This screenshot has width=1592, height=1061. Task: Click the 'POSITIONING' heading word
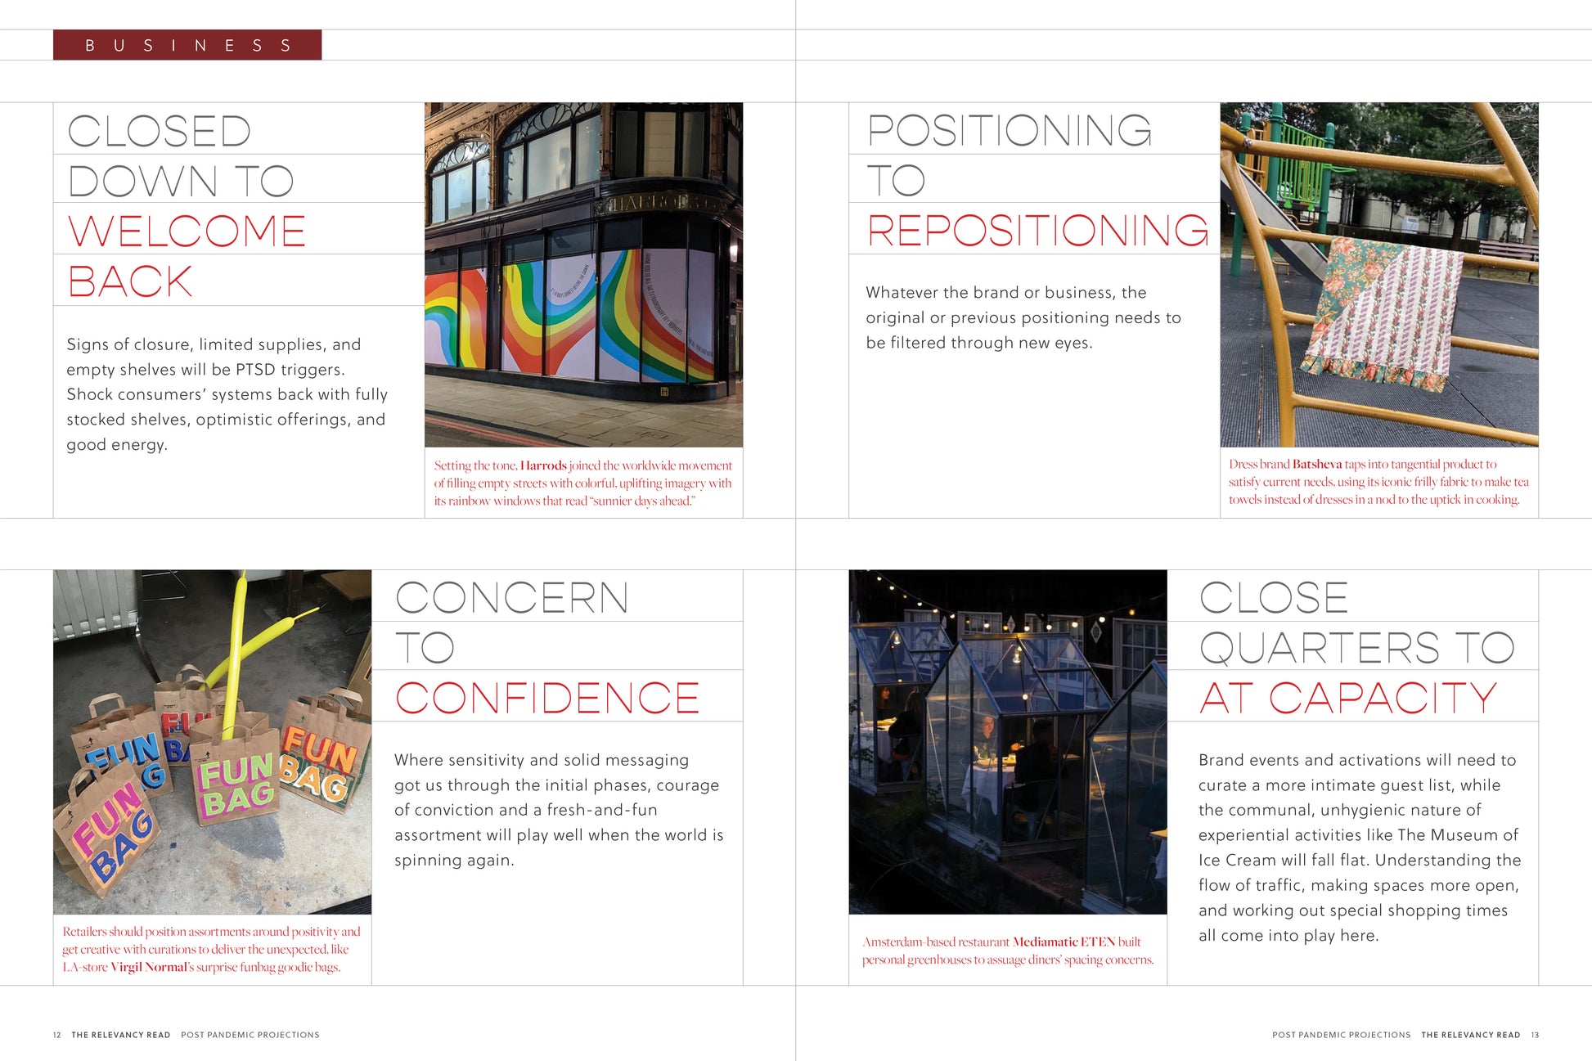pyautogui.click(x=1010, y=131)
